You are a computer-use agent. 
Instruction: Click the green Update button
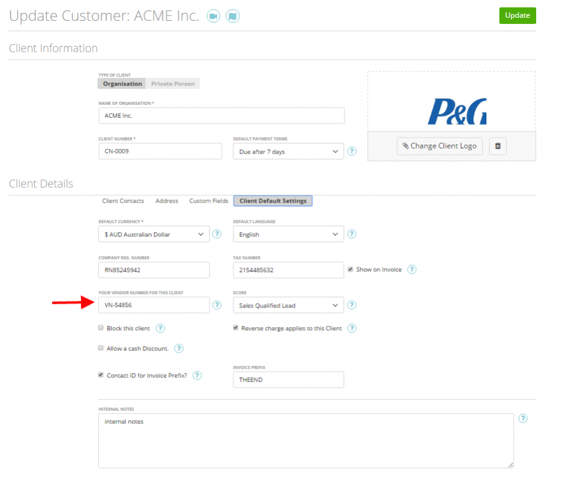[517, 15]
